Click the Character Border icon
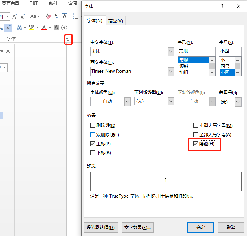The width and height of the screenshot is (247, 236). pyautogui.click(x=65, y=16)
